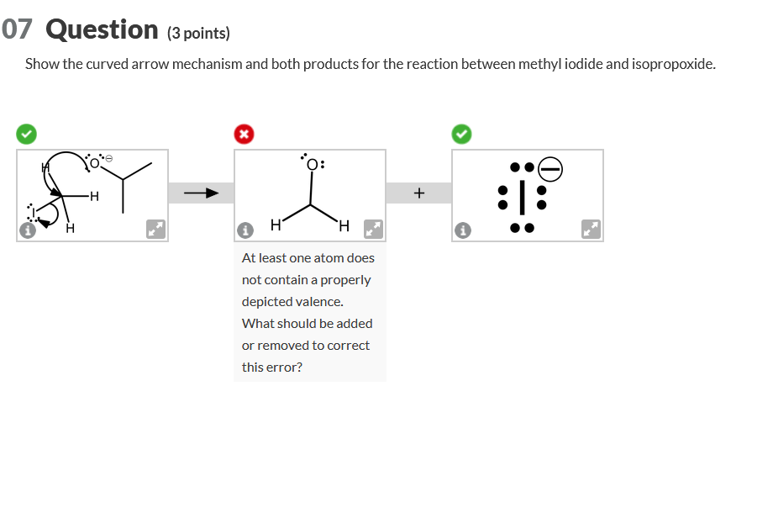Screen dimensions: 773x513
Task: Click the oxygen atom in the middle structure
Action: click(x=312, y=165)
